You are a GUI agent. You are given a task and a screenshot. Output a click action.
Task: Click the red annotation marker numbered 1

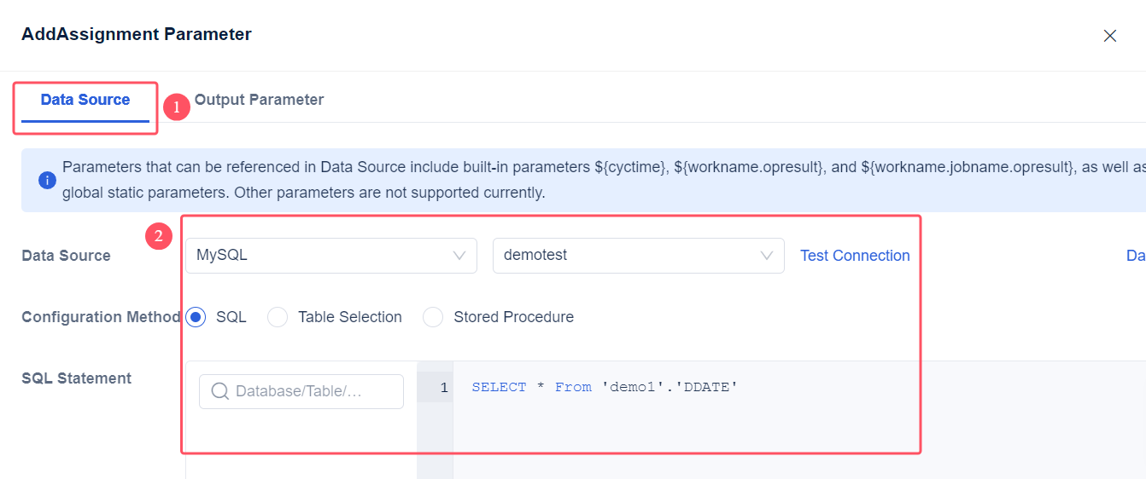point(176,107)
